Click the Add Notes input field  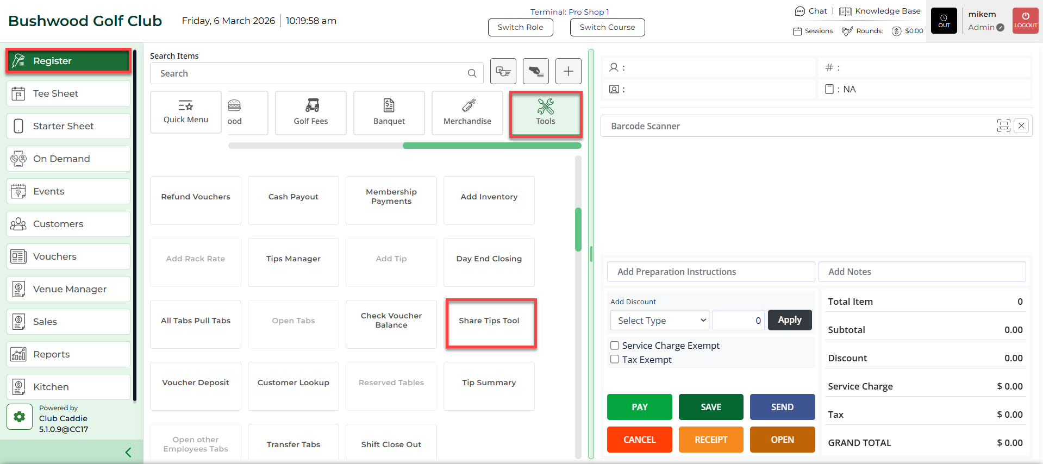[x=922, y=272]
